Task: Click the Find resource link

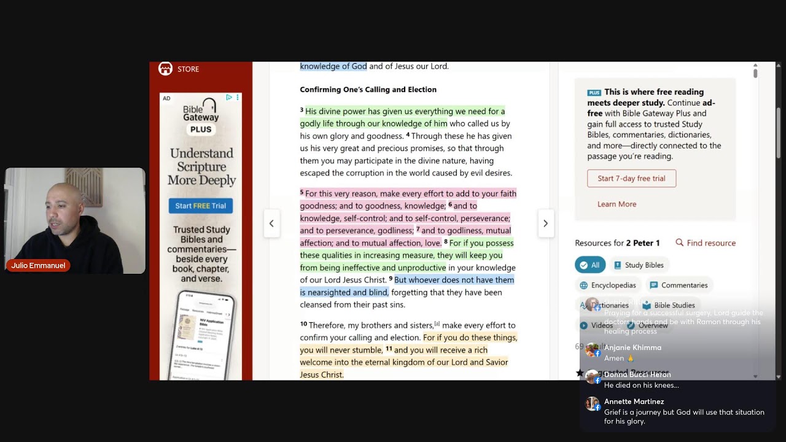Action: (x=711, y=243)
